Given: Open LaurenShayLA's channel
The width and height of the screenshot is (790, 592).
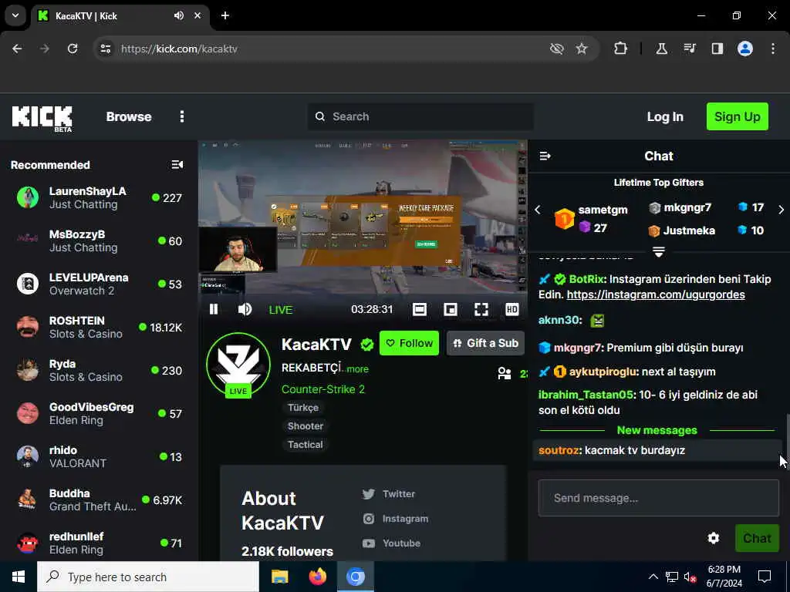Looking at the screenshot, I should 99,198.
